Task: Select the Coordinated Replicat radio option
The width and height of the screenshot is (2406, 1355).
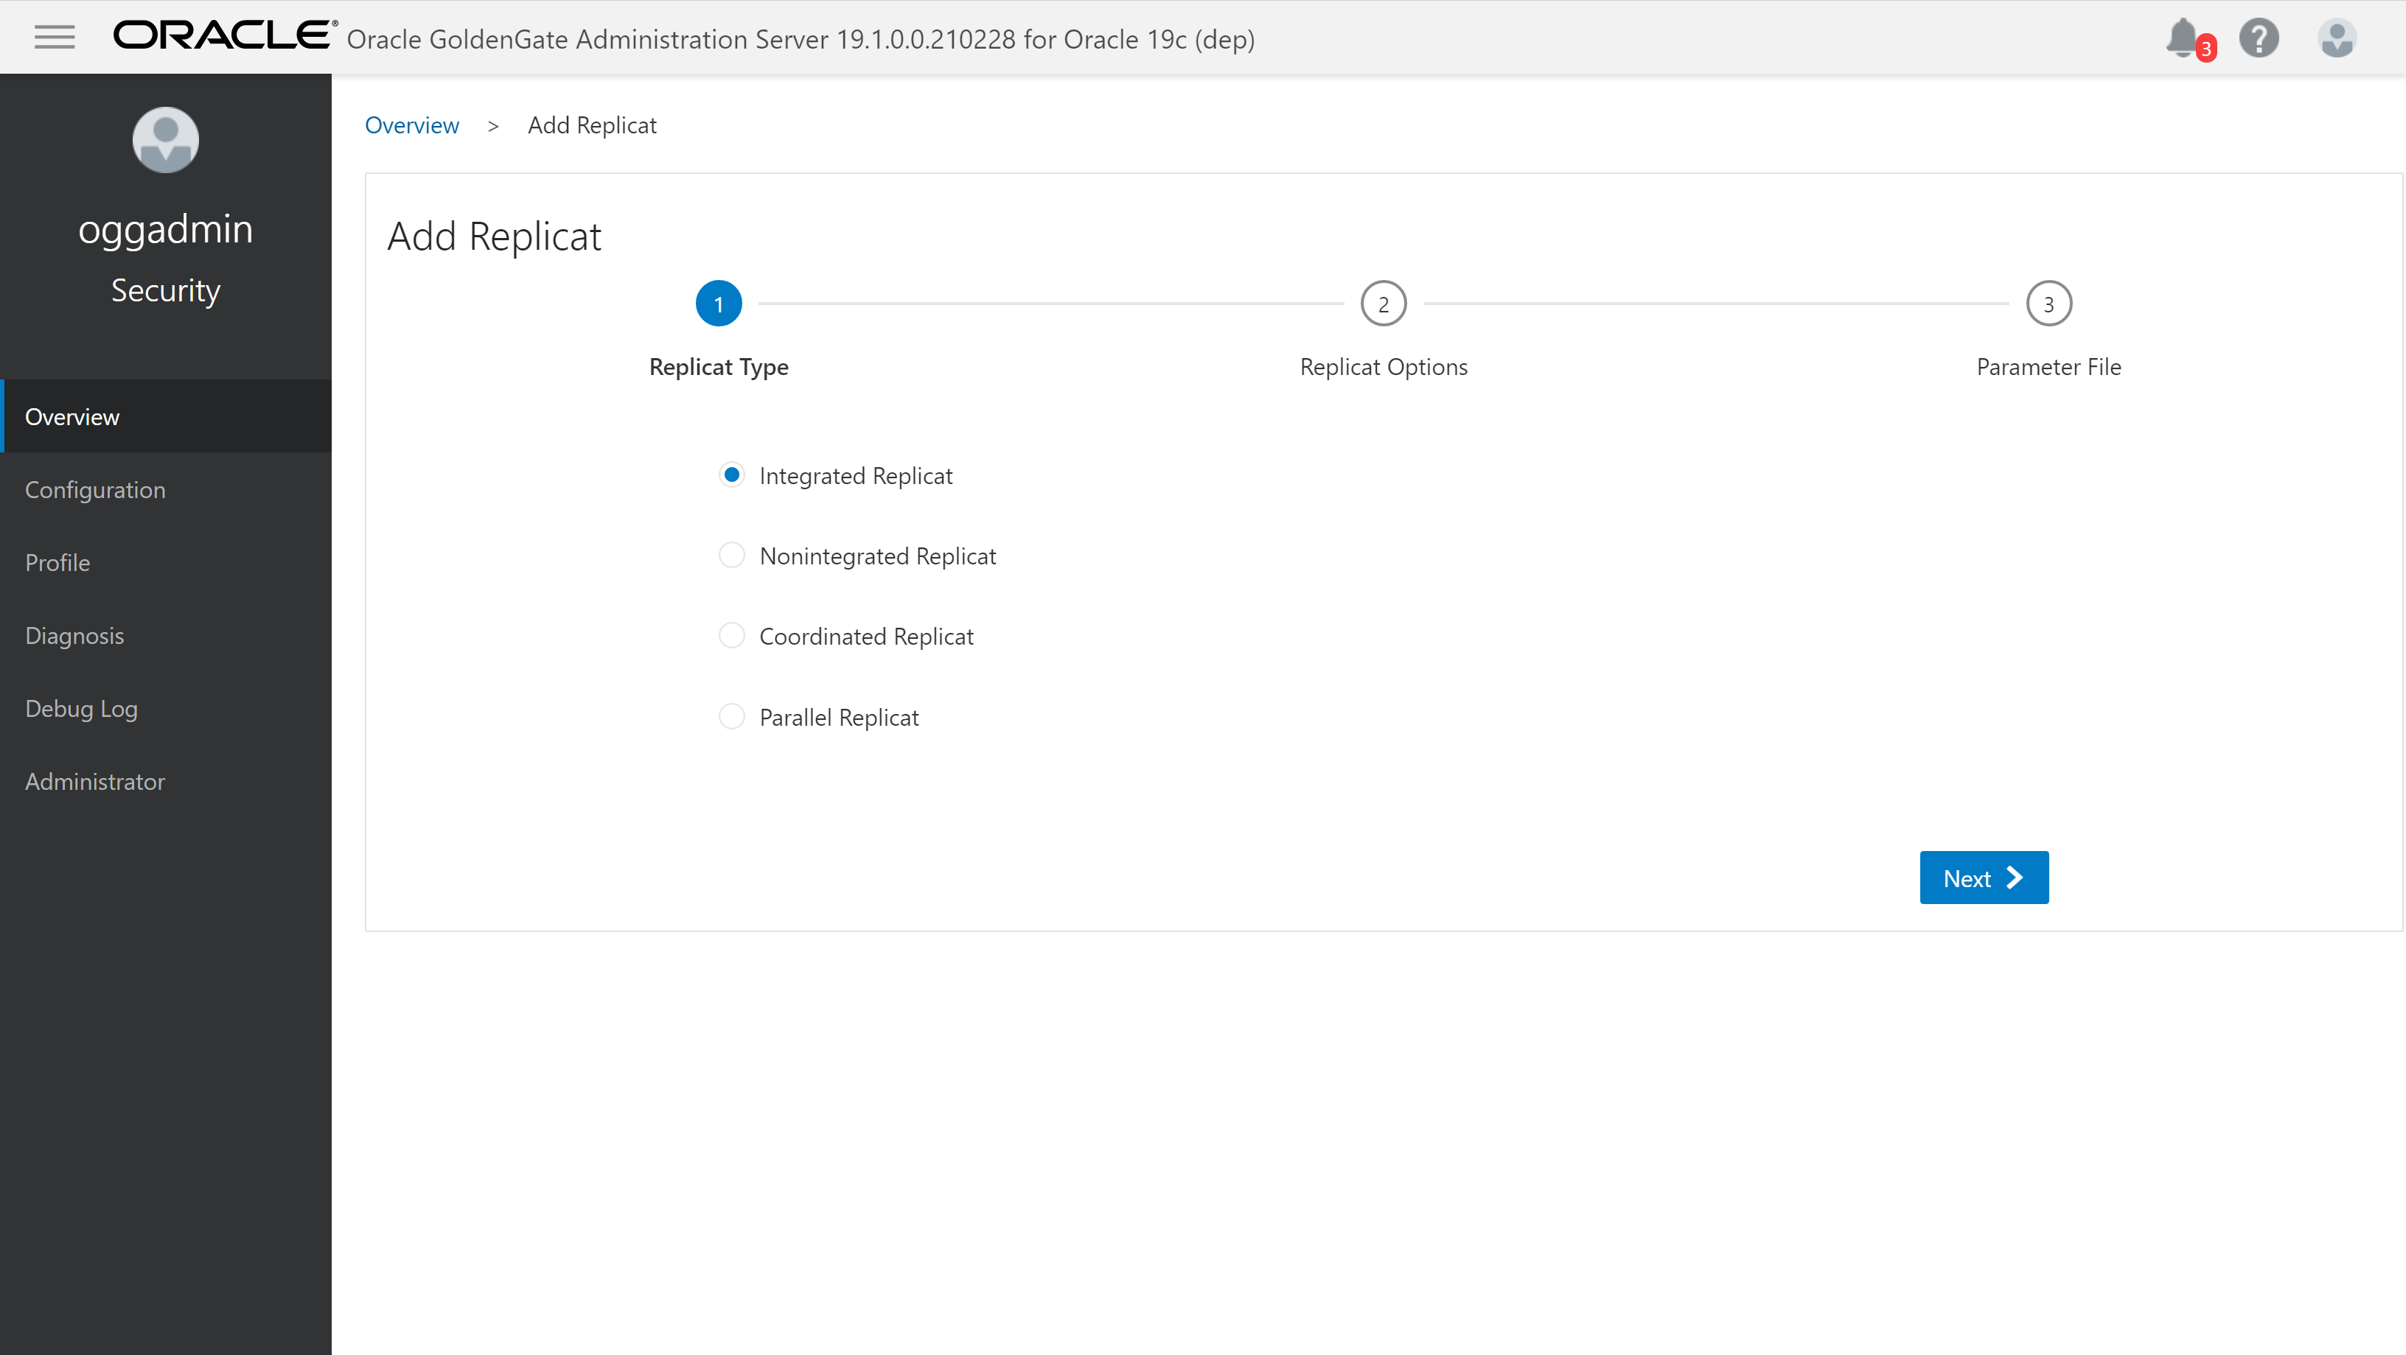Action: [x=731, y=636]
